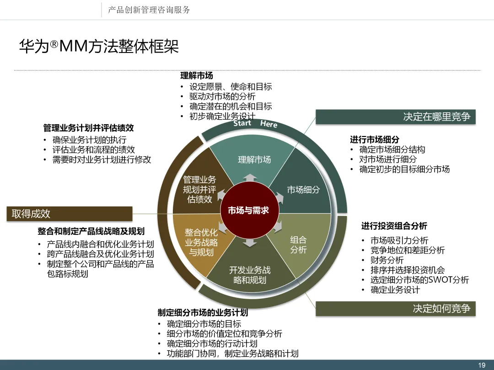Click bullet 驱动对市场的分析

tap(222, 96)
